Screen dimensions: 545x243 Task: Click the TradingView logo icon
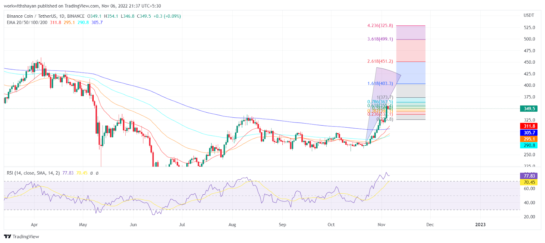click(x=7, y=237)
